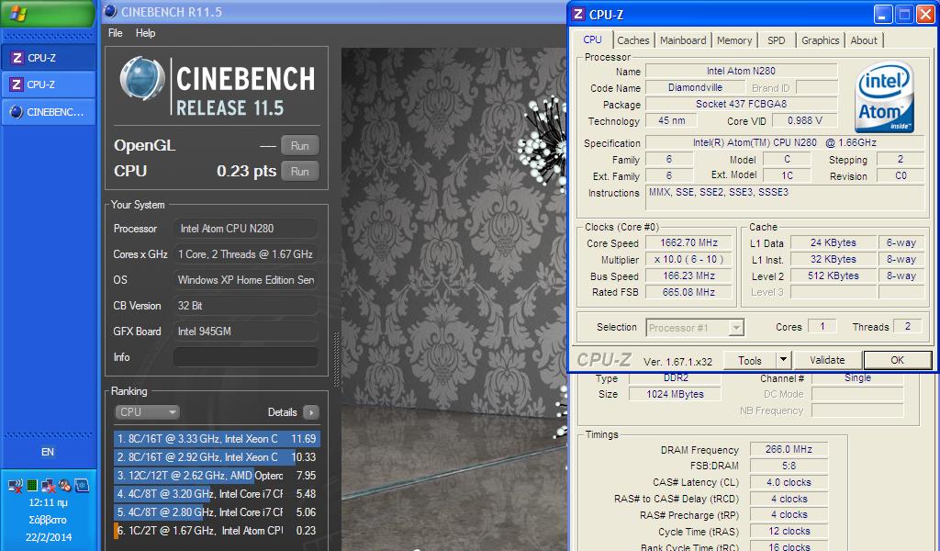
Task: Click the Intel Atom logo in CPU-Z
Action: click(x=884, y=96)
